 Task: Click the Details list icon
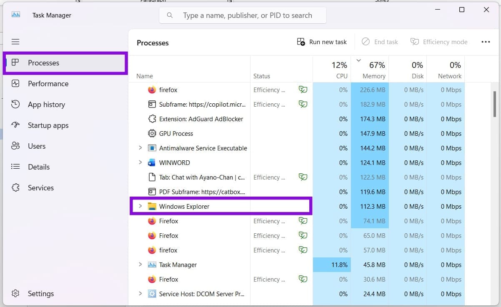[15, 167]
